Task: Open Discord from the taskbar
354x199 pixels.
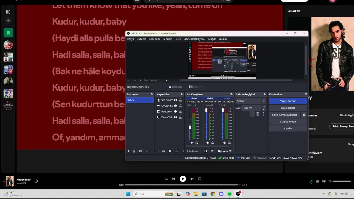Action: [x=221, y=194]
